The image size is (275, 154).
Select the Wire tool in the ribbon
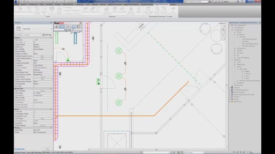click(x=98, y=10)
